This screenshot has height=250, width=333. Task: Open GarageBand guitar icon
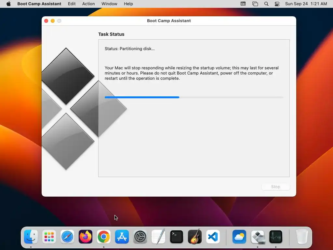click(x=195, y=237)
